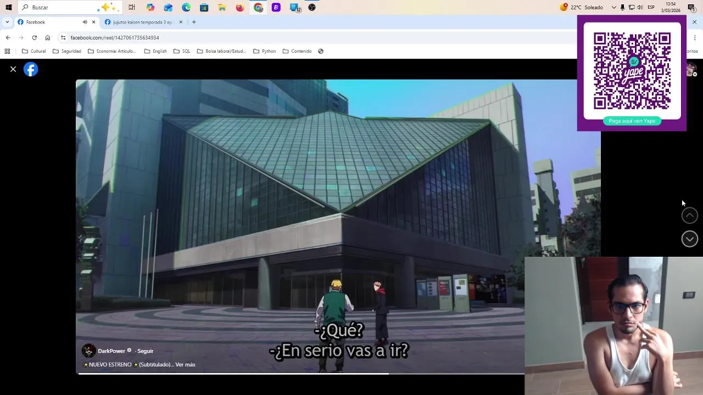Mute the Facebook tab audio icon
The width and height of the screenshot is (703, 395).
point(85,22)
